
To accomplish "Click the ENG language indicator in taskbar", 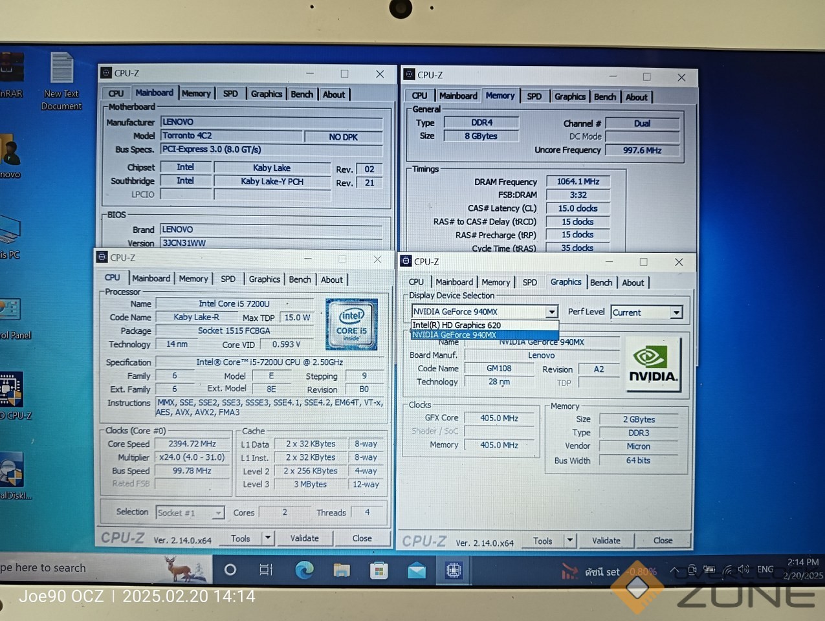I will (x=765, y=569).
